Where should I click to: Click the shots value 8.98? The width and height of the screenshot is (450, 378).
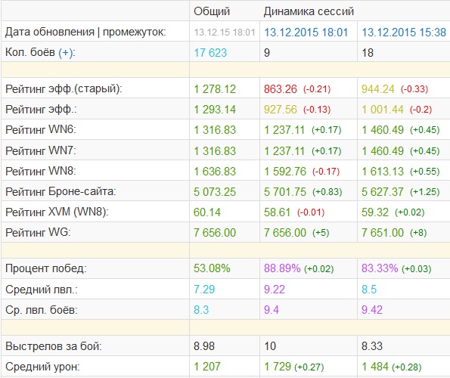(204, 346)
